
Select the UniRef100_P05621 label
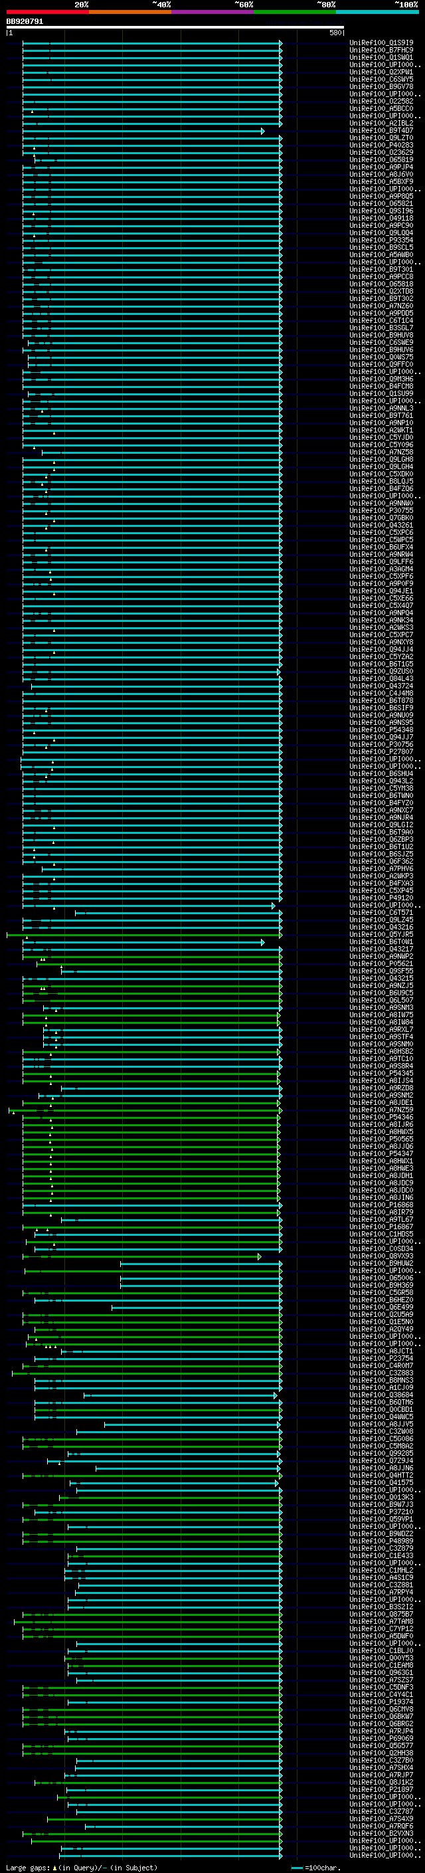(x=381, y=963)
